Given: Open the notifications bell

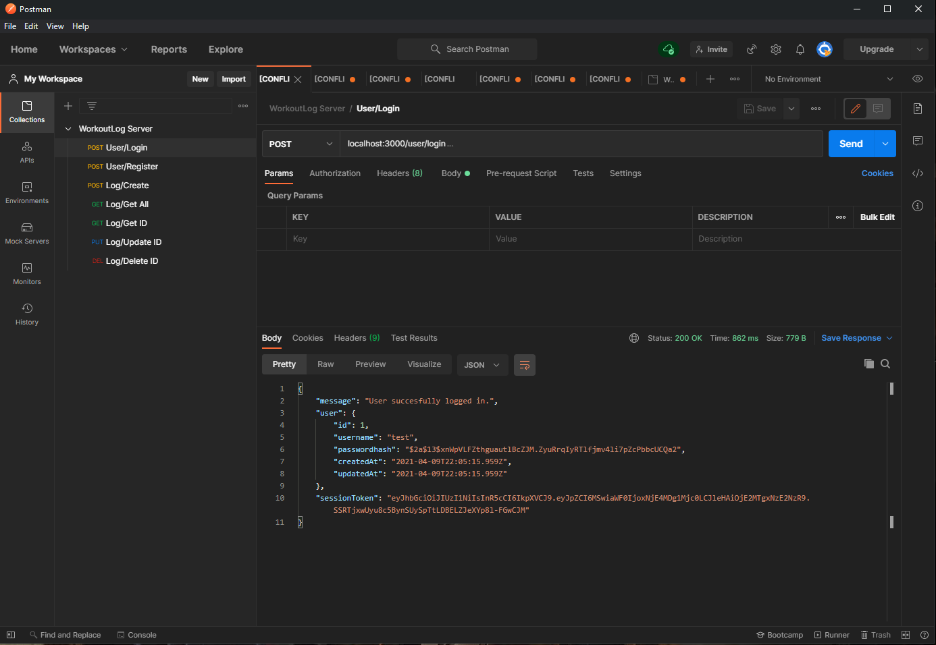Looking at the screenshot, I should coord(800,49).
